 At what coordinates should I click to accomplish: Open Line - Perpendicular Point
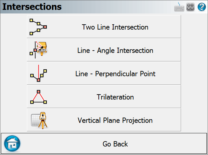pyautogui.click(x=104, y=73)
